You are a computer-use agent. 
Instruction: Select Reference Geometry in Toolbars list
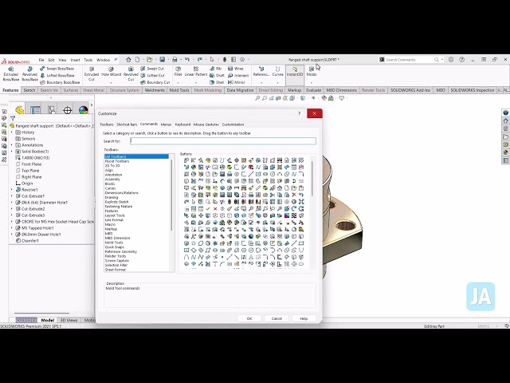point(121,252)
